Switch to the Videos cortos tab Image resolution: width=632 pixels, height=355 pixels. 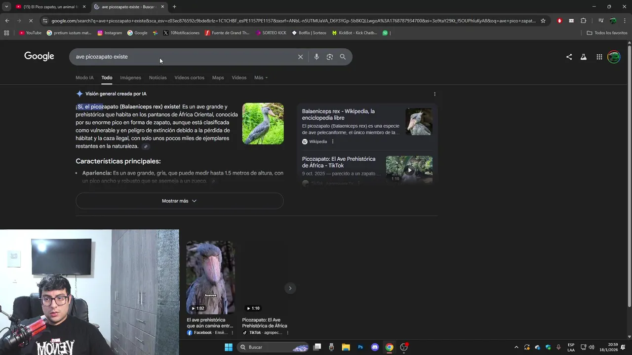pyautogui.click(x=189, y=77)
